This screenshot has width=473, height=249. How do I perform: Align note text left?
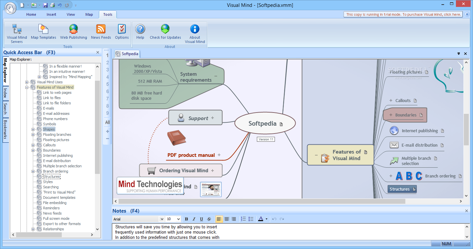(219, 219)
